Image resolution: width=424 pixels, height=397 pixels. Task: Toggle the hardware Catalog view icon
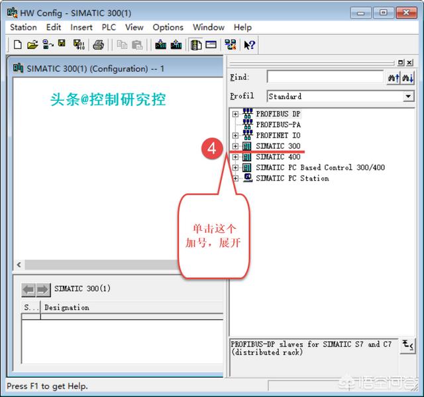(x=196, y=44)
